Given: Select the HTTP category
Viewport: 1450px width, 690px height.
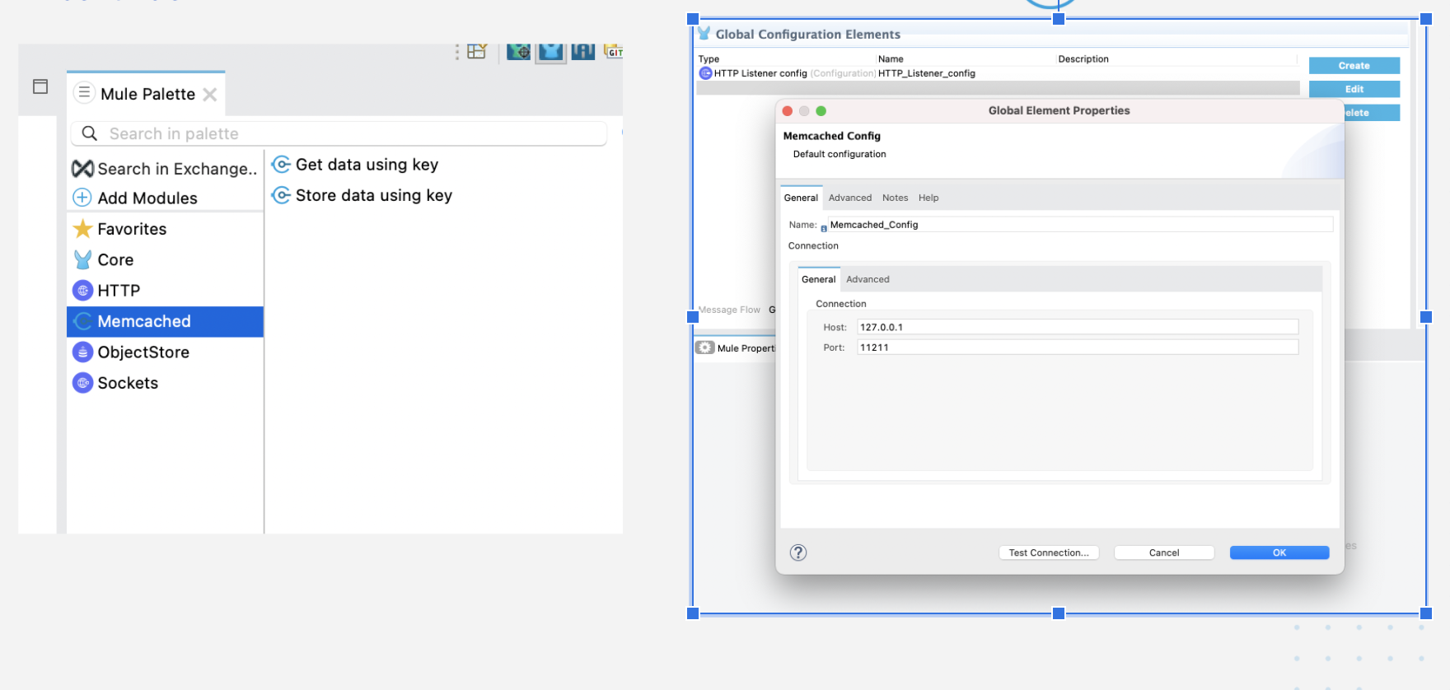Looking at the screenshot, I should point(119,291).
